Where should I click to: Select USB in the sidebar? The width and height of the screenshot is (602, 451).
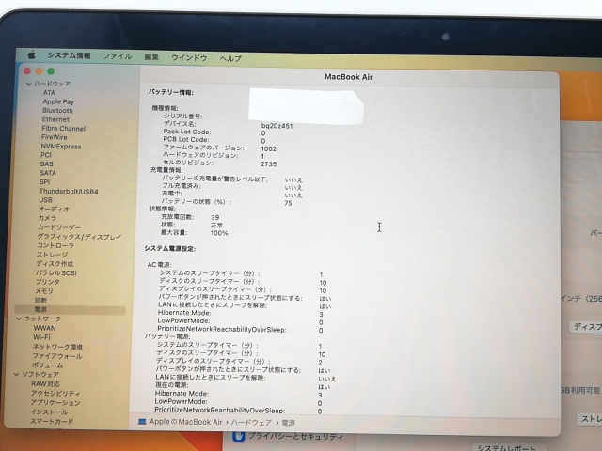click(x=45, y=200)
